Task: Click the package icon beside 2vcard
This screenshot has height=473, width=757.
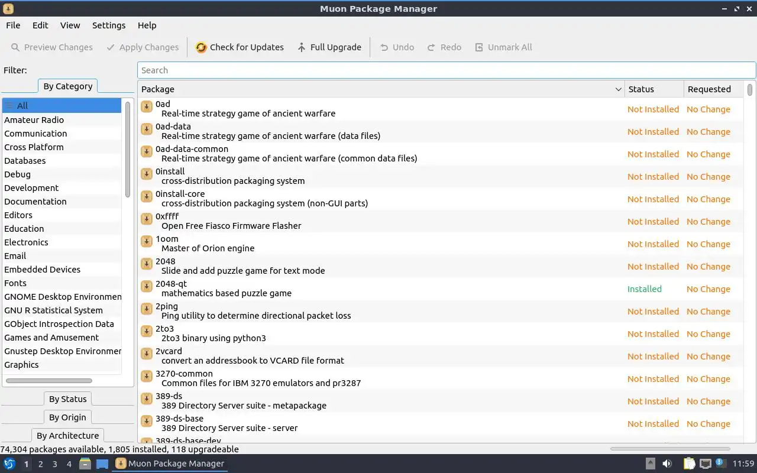Action: [x=147, y=354]
